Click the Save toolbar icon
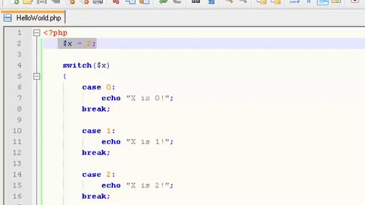 coord(42,2)
